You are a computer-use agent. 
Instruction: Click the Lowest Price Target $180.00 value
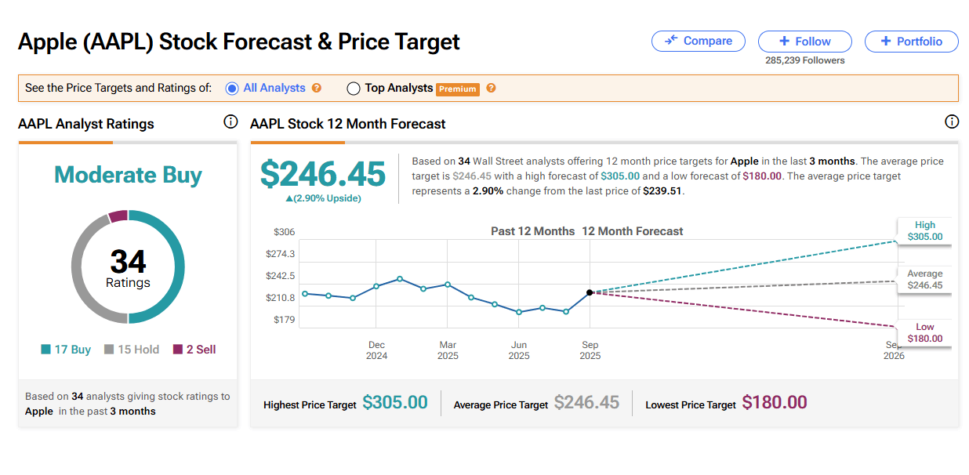pyautogui.click(x=775, y=403)
